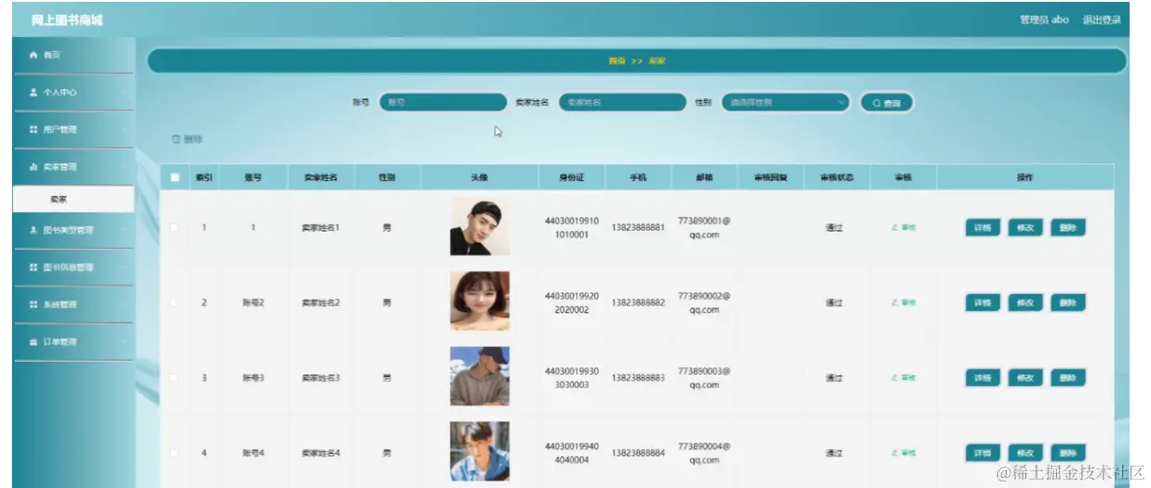
Task: Click 修改 button for row 1
Action: 1025,228
